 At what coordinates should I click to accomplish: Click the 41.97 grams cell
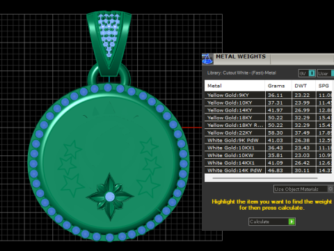coord(278,110)
